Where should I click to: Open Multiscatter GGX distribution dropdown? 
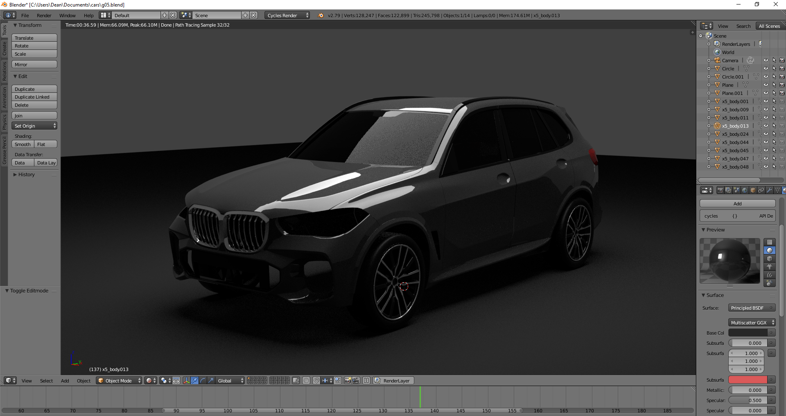752,322
